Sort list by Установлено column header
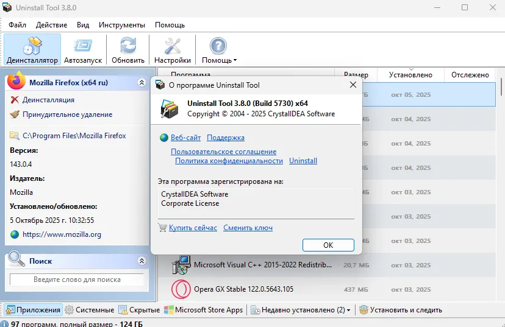Image resolution: width=505 pixels, height=327 pixels. click(410, 75)
